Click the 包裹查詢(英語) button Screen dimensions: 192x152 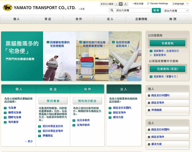click(x=167, y=69)
